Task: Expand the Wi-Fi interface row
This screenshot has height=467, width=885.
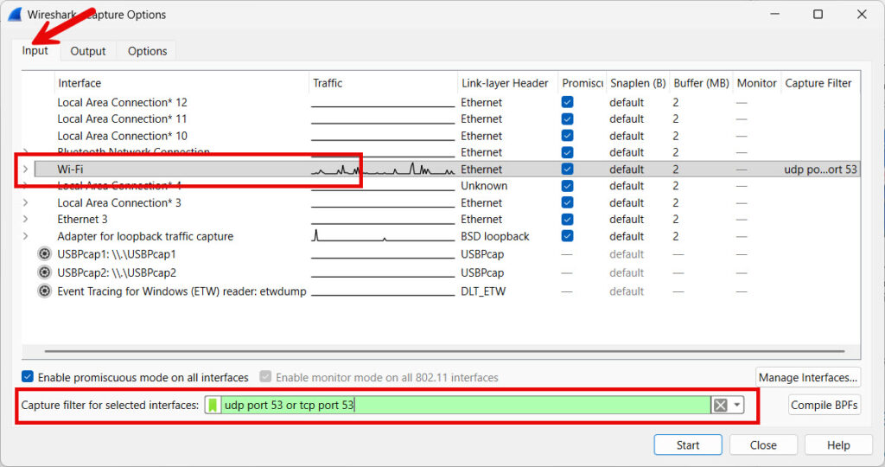Action: click(x=26, y=170)
